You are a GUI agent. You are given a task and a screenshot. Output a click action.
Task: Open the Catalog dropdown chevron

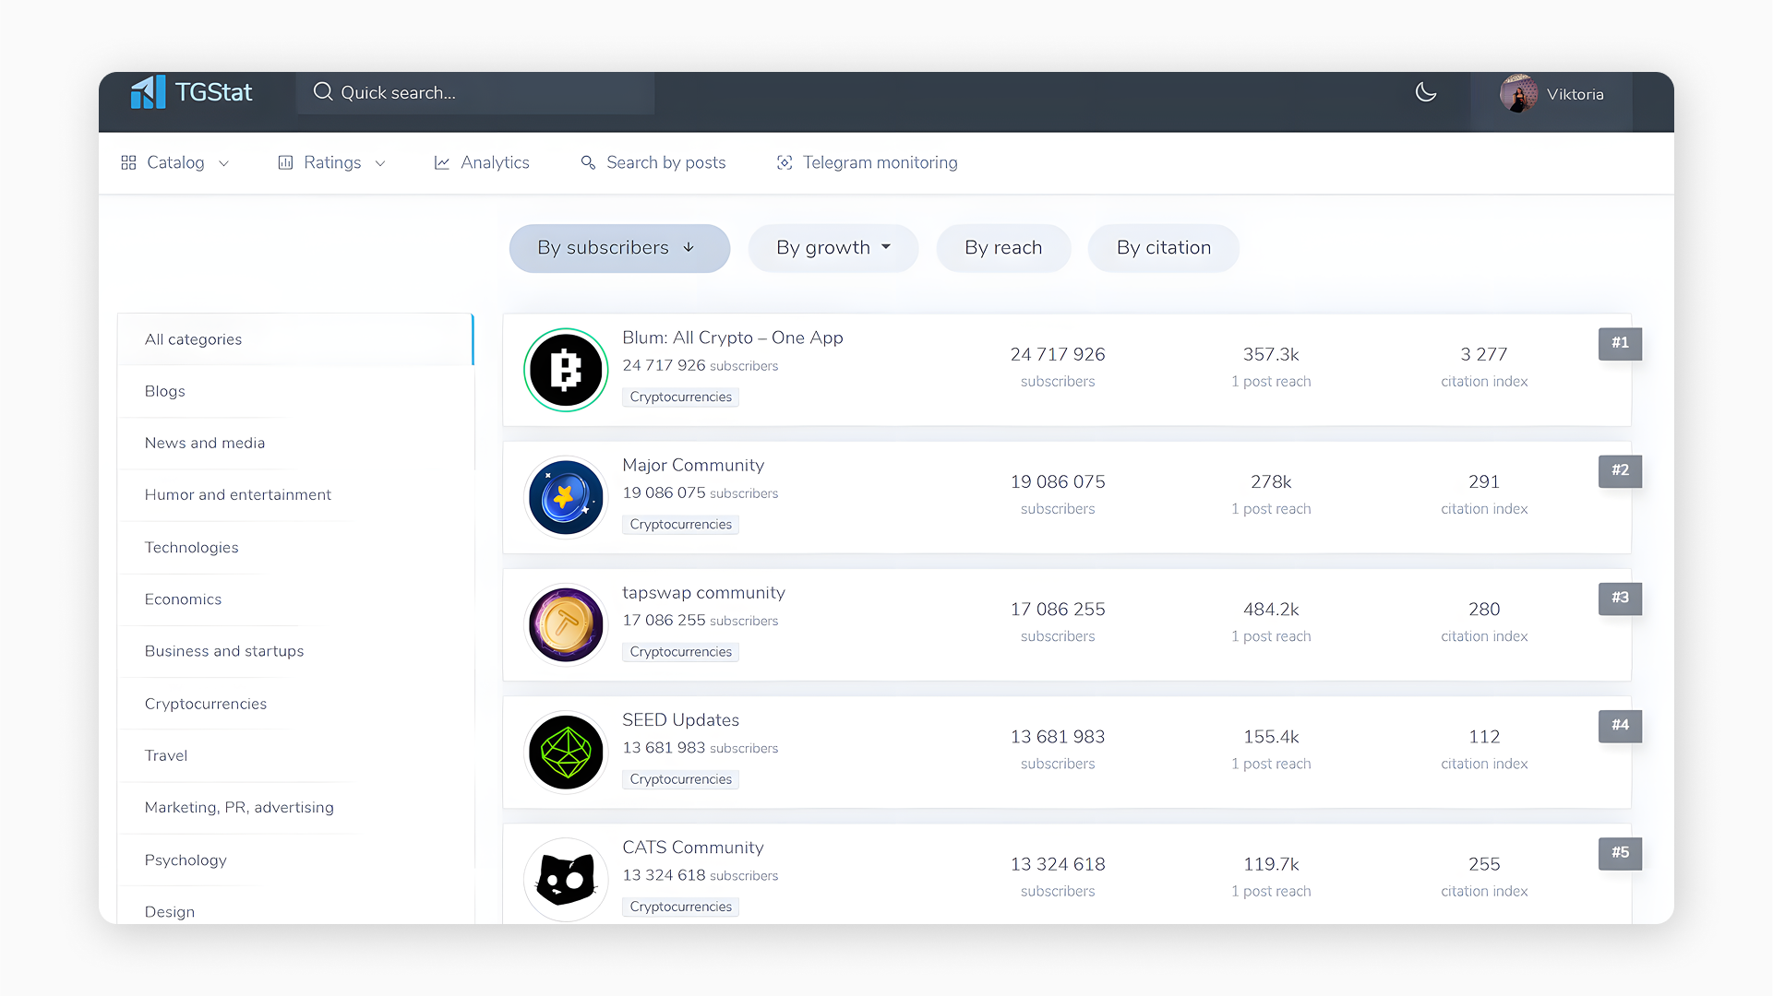pos(223,163)
